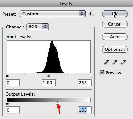Viewport: 133px width, 119px height.
Task: Click the gamma field showing 1.00
Action: pos(49,83)
